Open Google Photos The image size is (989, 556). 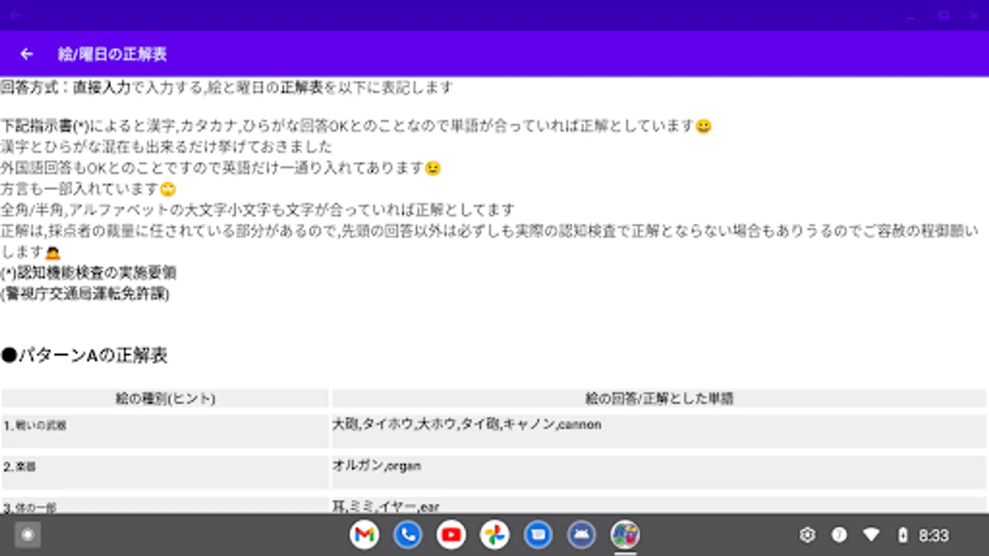pos(494,535)
